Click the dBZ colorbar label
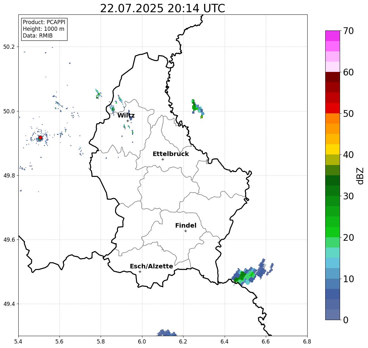 360,176
